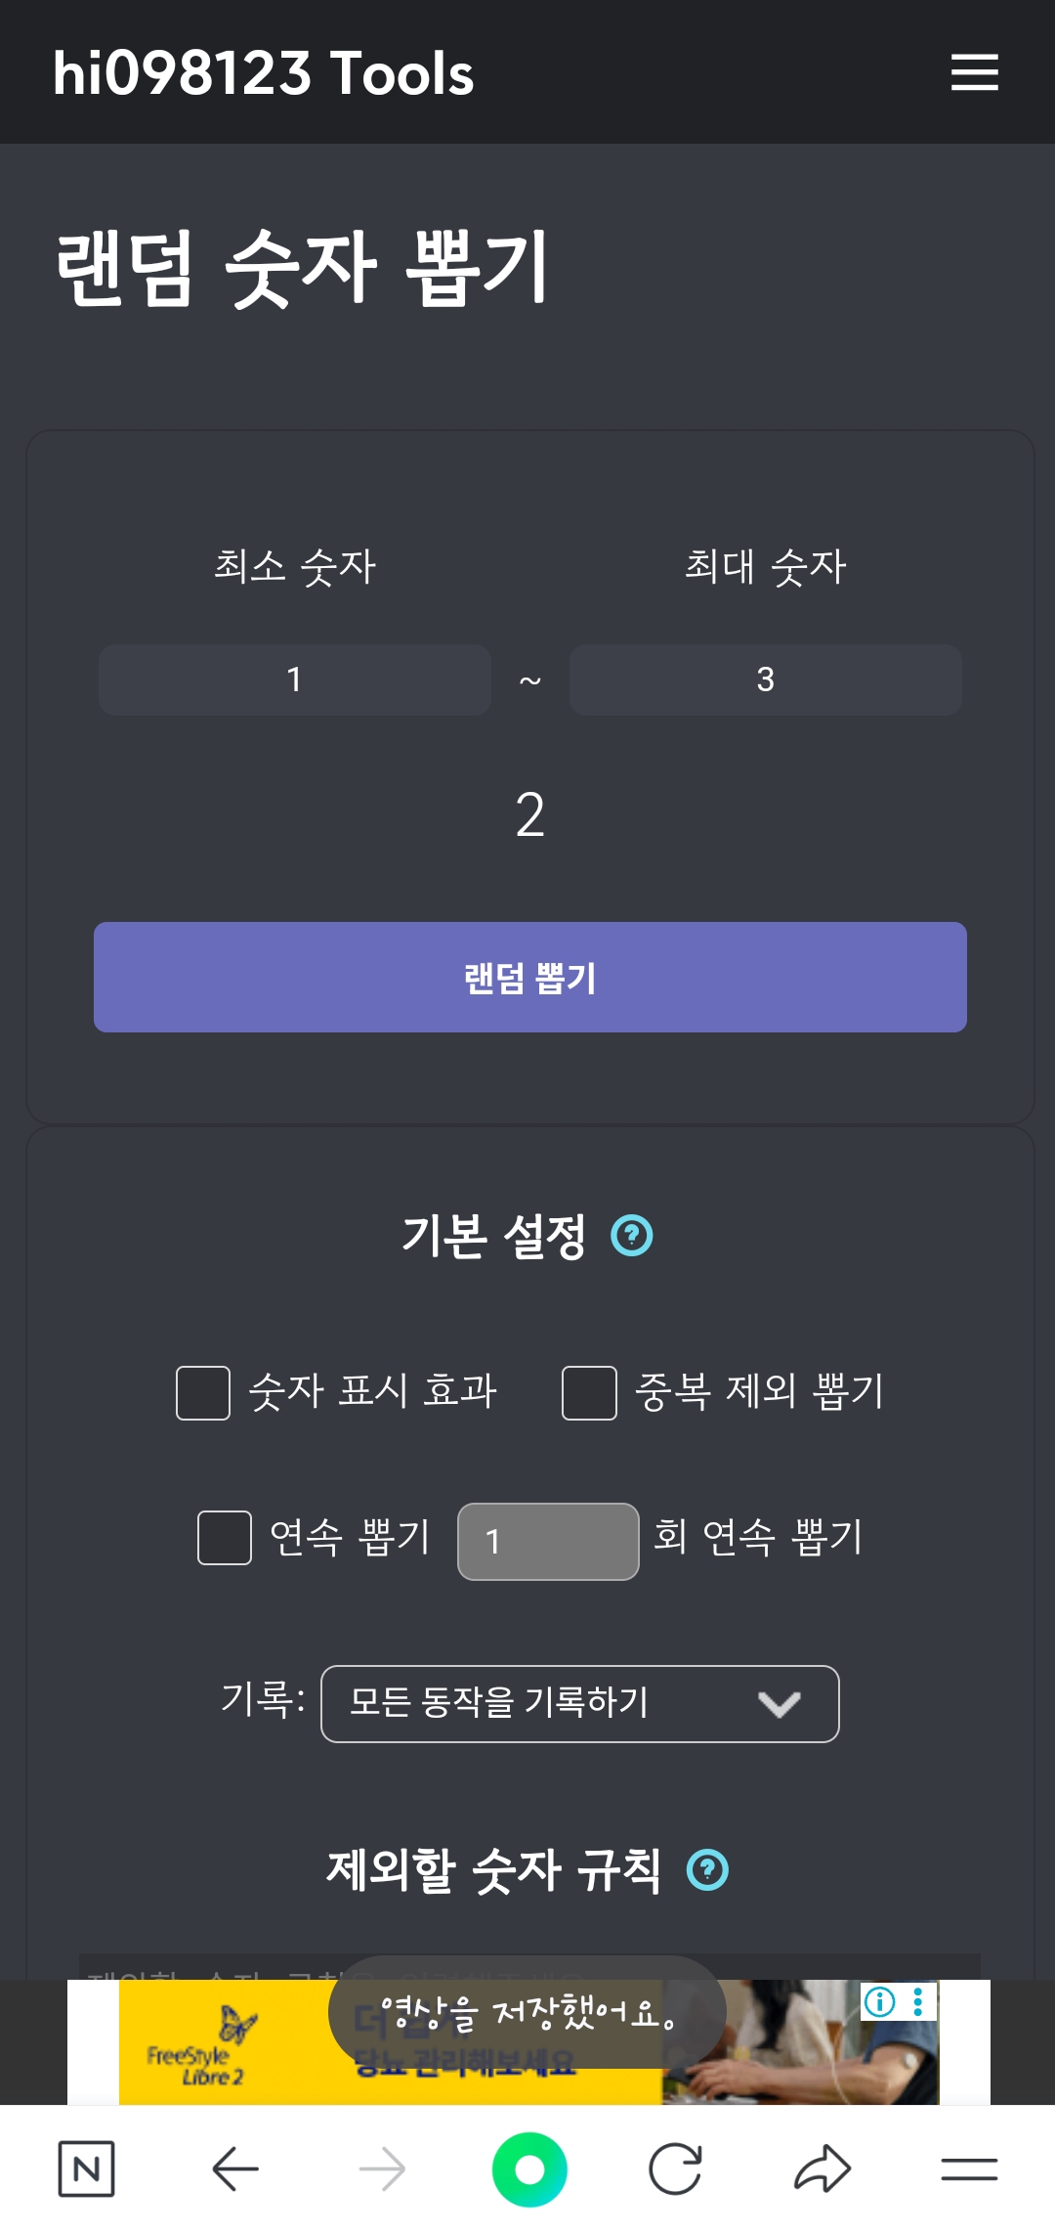The image size is (1055, 2233).
Task: Open the hamburger menu in header
Action: click(x=974, y=73)
